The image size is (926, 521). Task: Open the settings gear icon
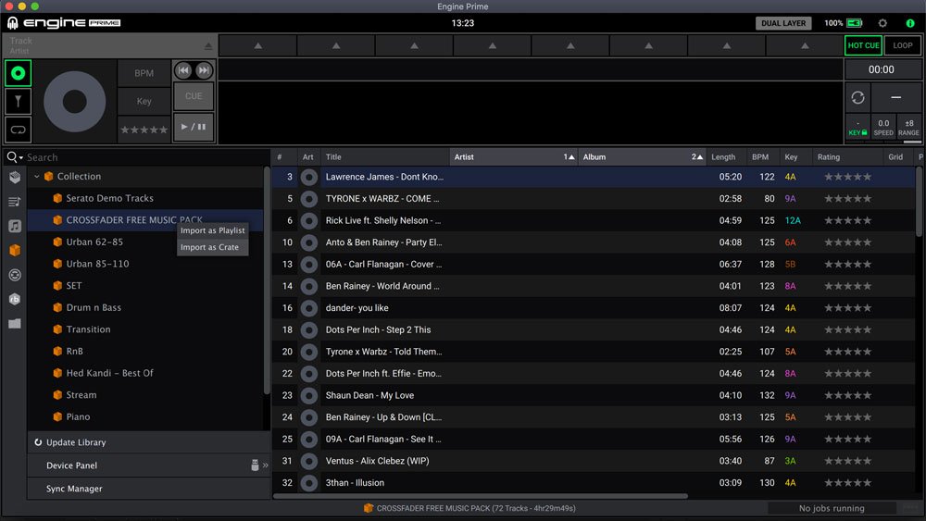tap(882, 23)
